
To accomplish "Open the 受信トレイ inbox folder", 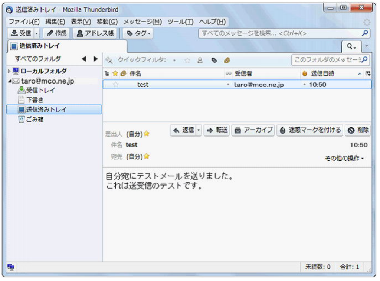I will tap(40, 91).
